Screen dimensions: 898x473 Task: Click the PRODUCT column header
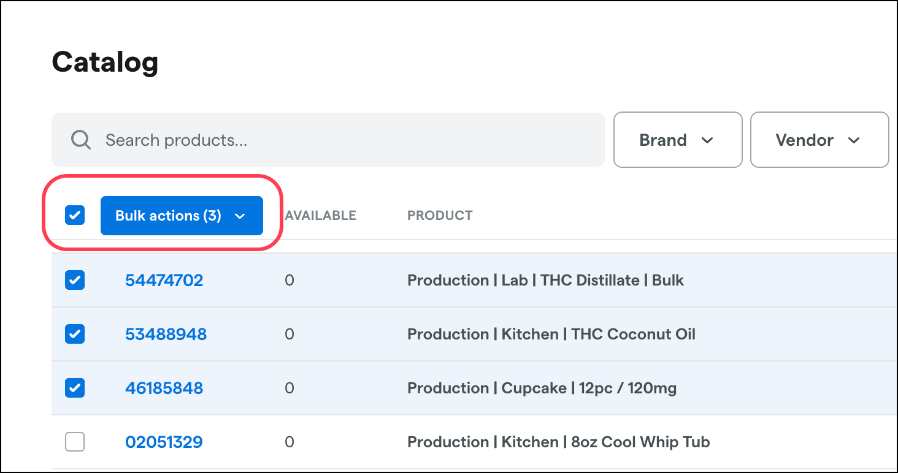pos(440,215)
